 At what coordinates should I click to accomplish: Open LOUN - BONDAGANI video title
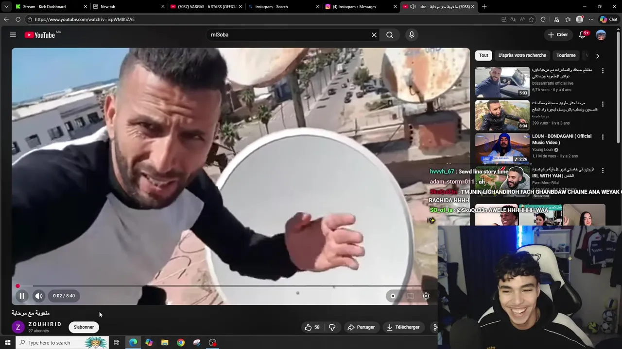pyautogui.click(x=562, y=139)
